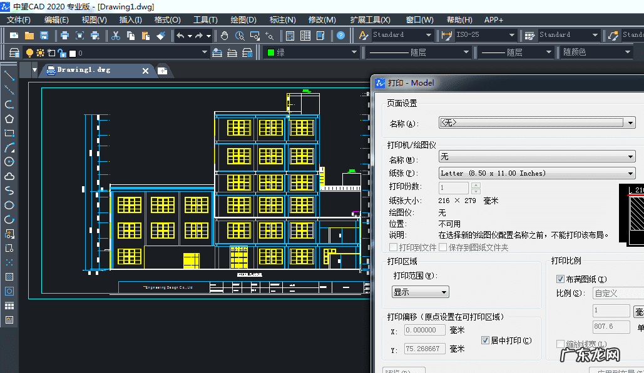Select the Revision Cloud tool
644x373 pixels.
(9, 176)
